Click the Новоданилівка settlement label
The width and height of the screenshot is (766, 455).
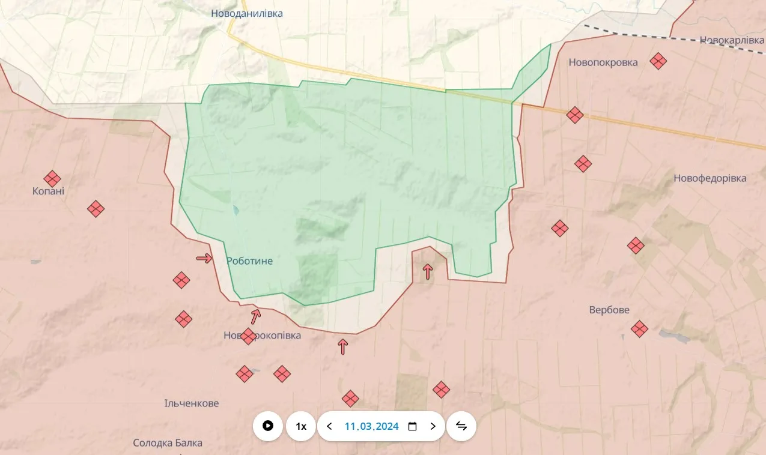(x=246, y=13)
